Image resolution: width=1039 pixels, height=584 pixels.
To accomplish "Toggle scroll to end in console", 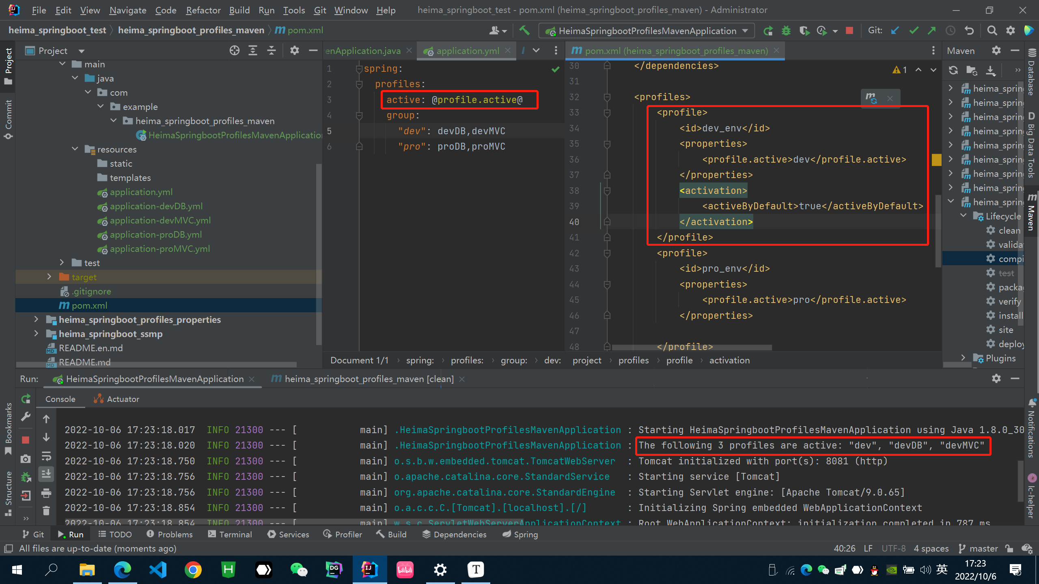I will coord(46,474).
